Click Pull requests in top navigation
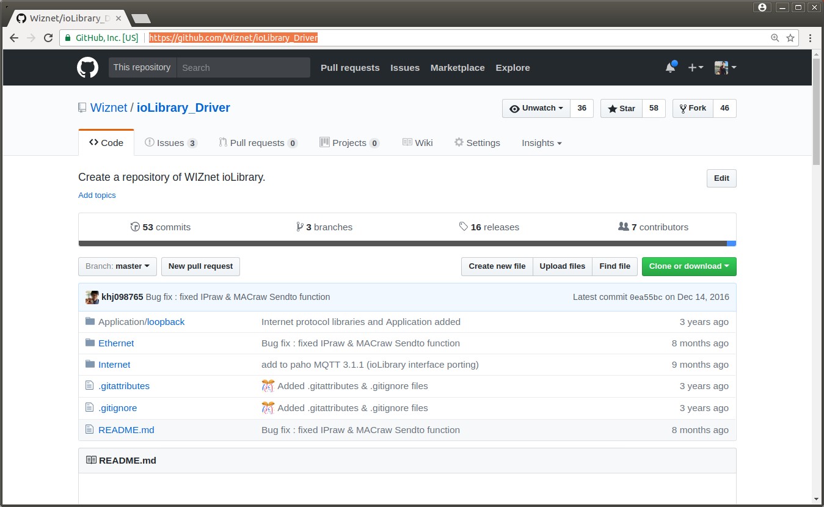Viewport: 824px width, 507px height. click(x=350, y=68)
